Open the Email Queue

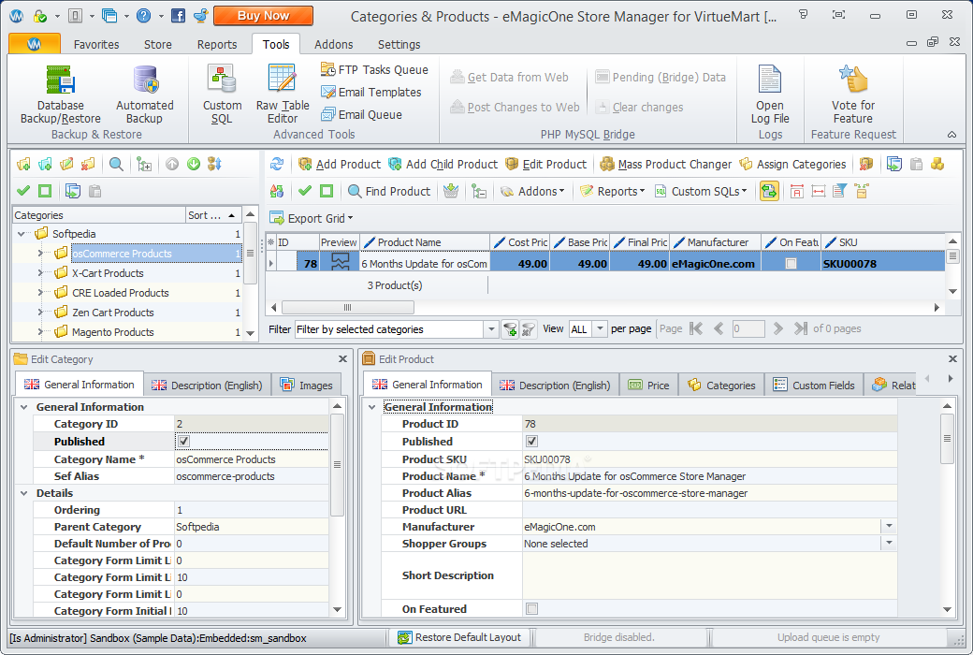pyautogui.click(x=361, y=114)
